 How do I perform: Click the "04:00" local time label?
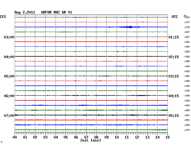9,57
